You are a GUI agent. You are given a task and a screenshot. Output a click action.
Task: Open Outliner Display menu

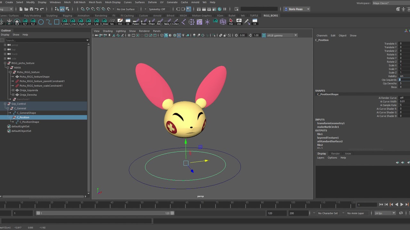[x=5, y=34]
